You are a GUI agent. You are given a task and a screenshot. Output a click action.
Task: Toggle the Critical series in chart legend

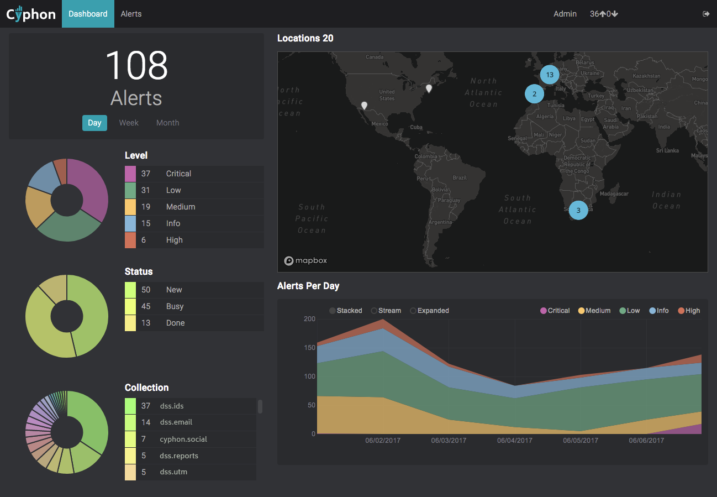tap(555, 311)
